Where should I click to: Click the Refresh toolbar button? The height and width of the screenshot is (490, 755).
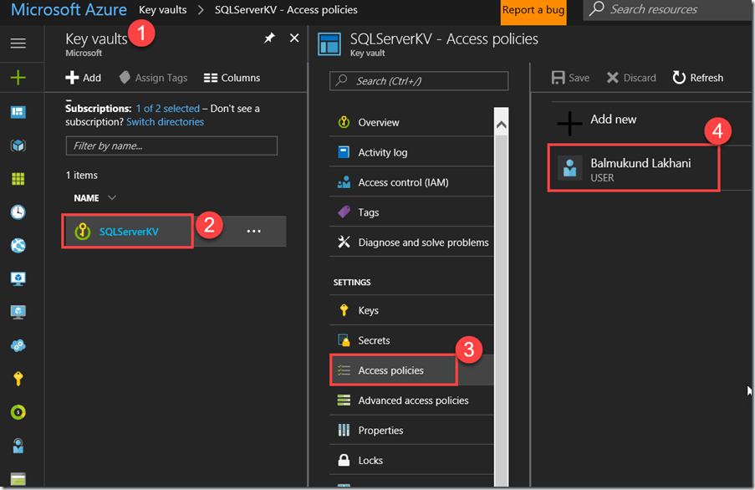[x=698, y=78]
